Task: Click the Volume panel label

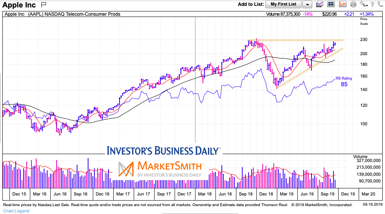Action: point(360,156)
